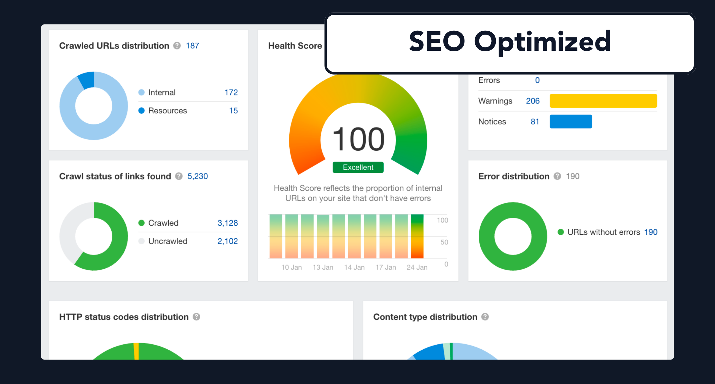Click the Resources legend dot
The width and height of the screenshot is (715, 384).
tap(142, 111)
